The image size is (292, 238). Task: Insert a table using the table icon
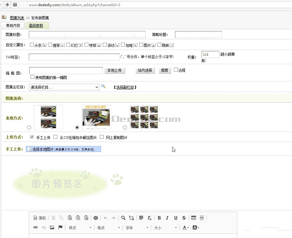[x=193, y=218]
